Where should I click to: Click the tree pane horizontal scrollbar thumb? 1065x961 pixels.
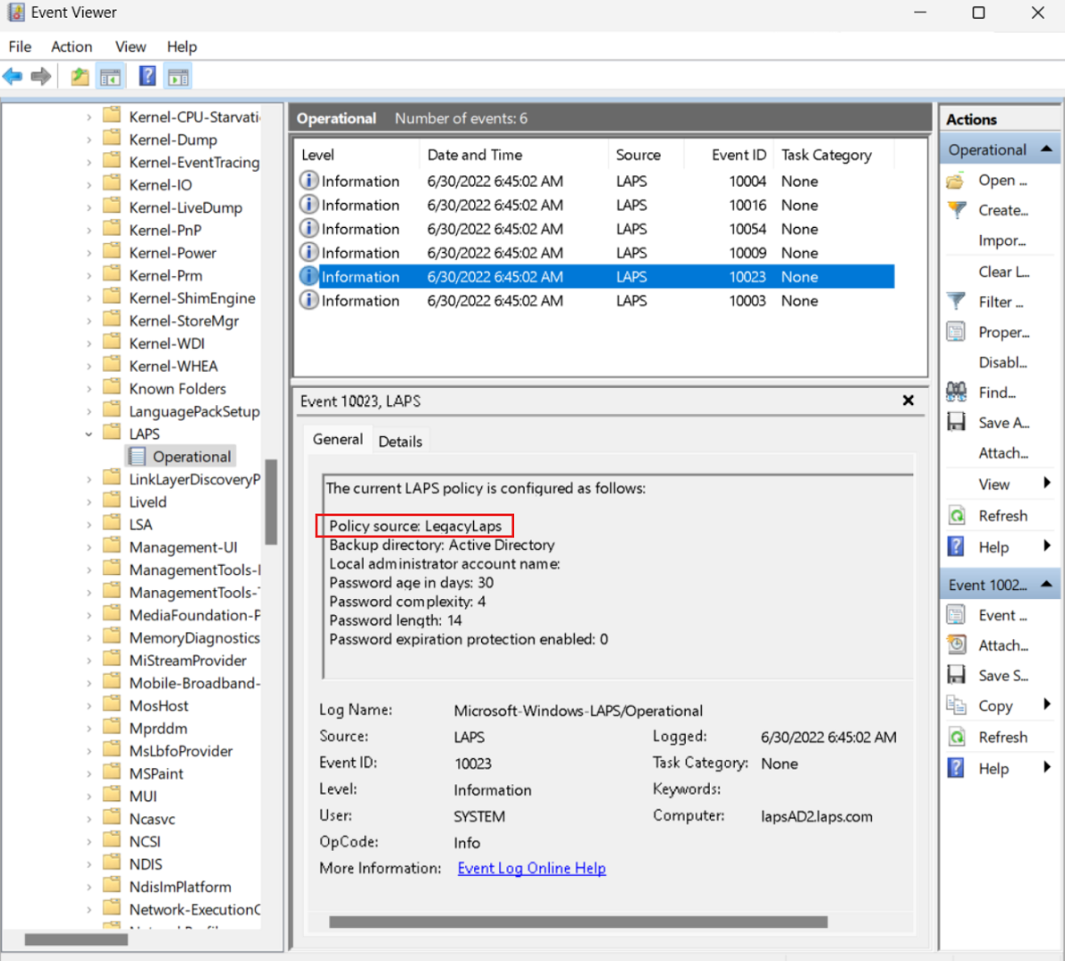(76, 940)
